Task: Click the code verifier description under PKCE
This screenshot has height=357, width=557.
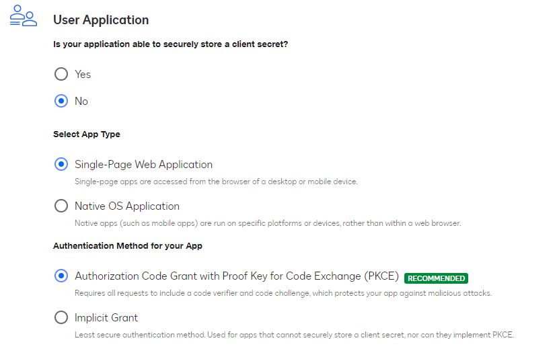Action: point(283,293)
